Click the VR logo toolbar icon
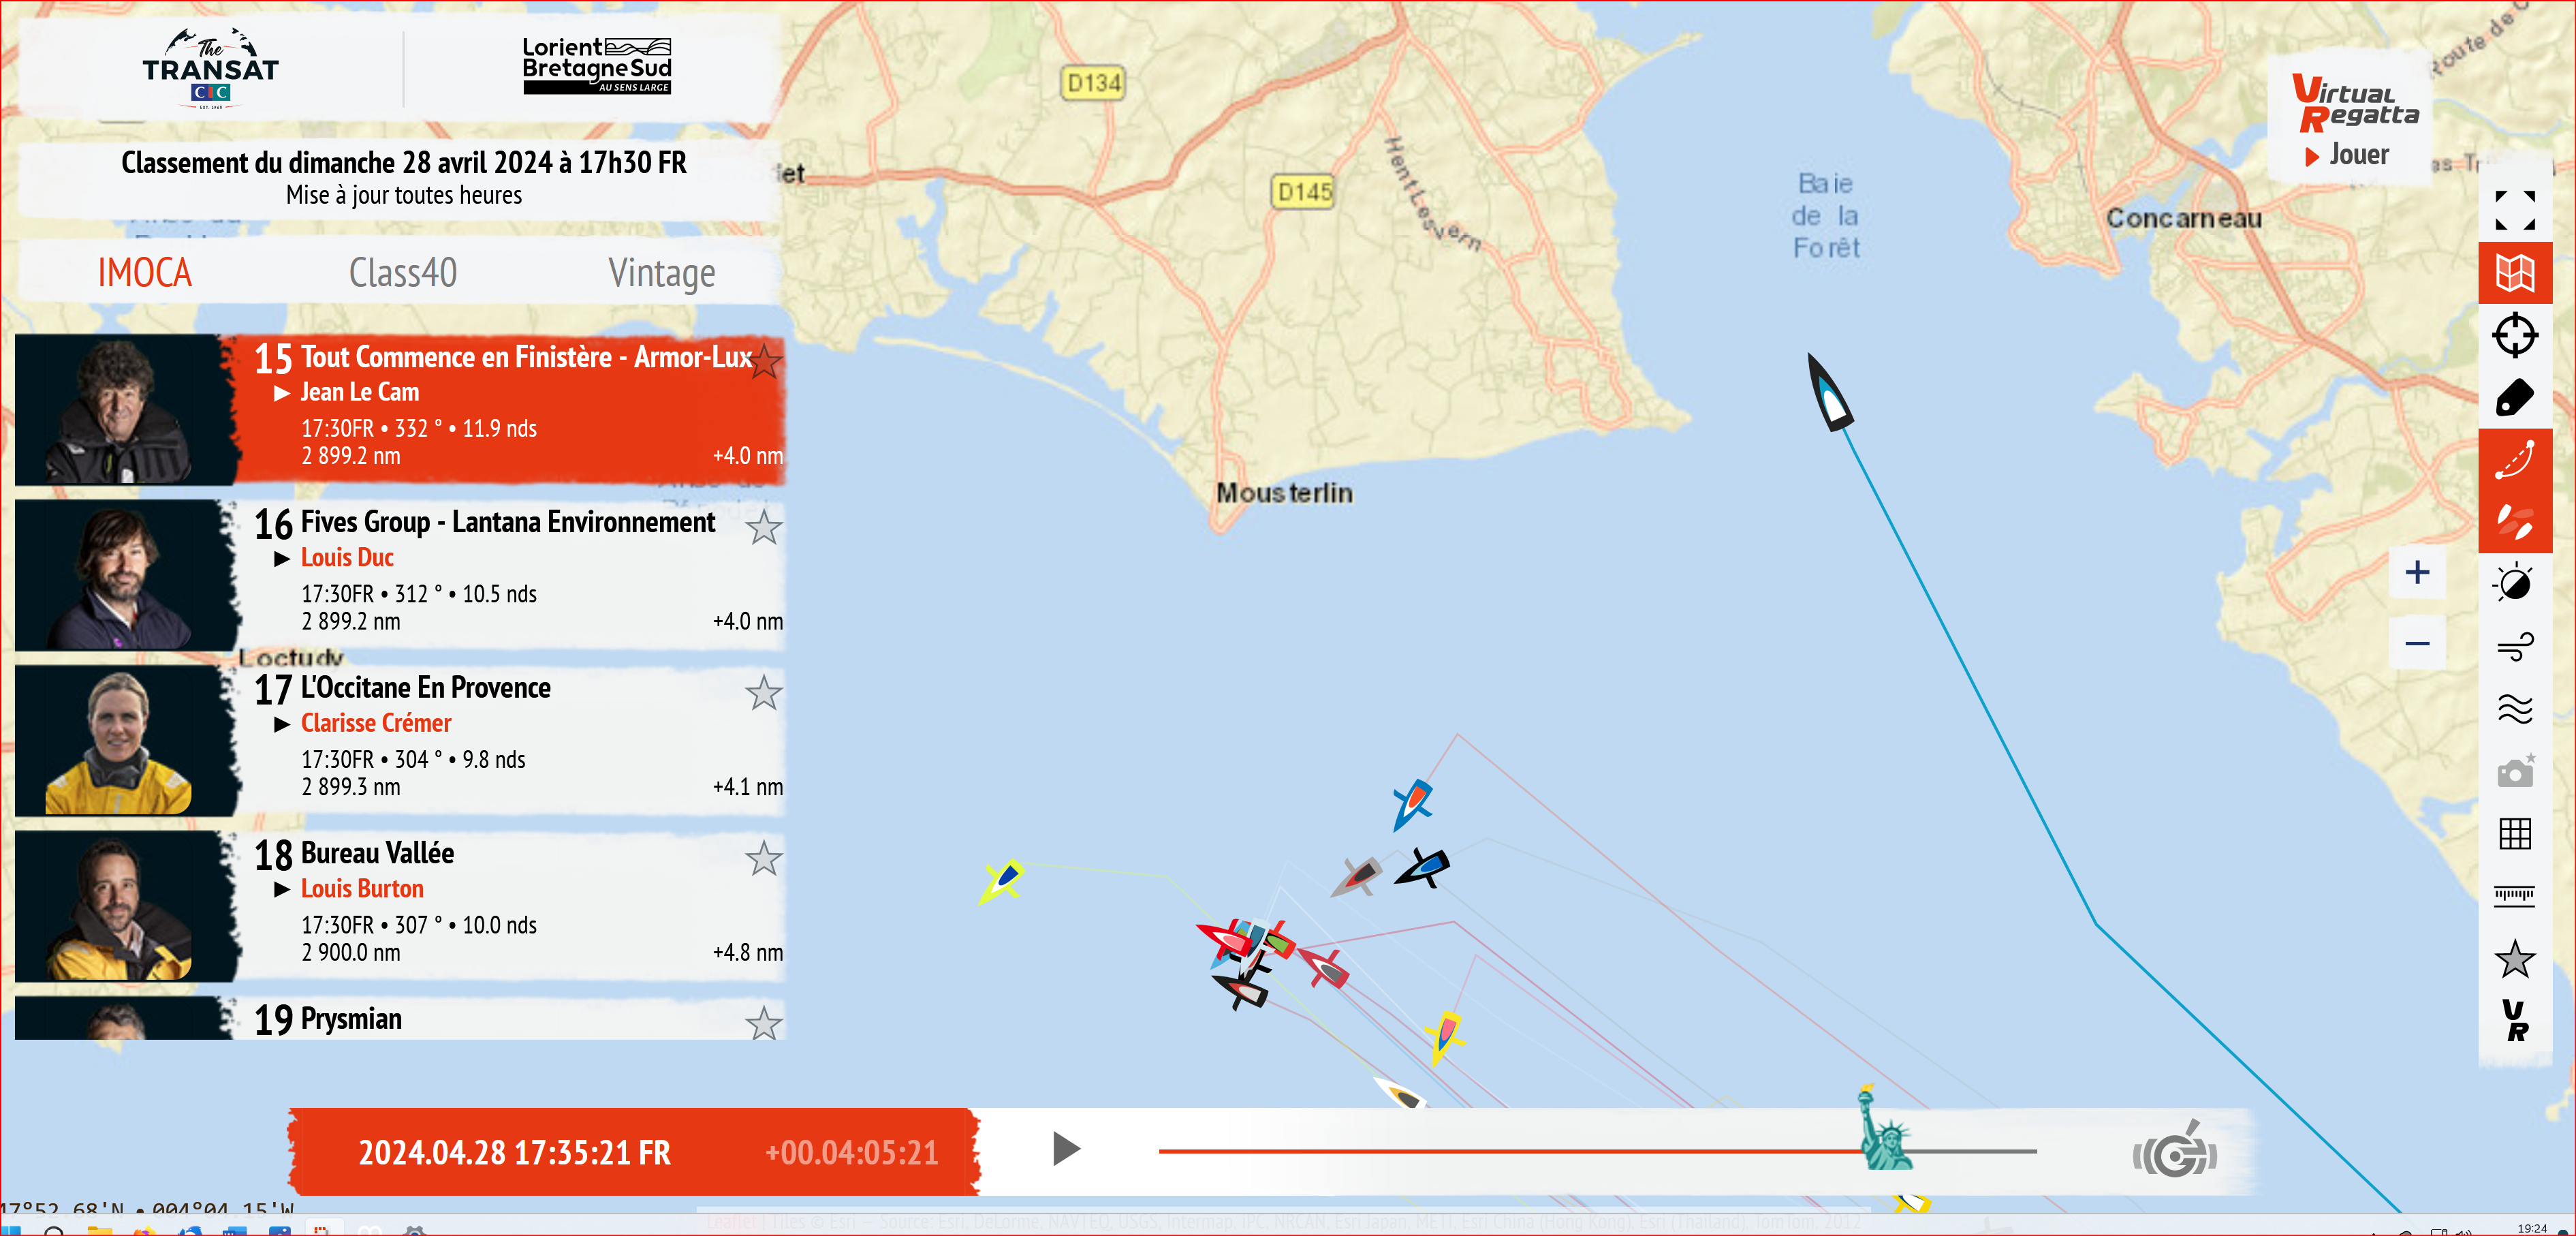 [2514, 1021]
